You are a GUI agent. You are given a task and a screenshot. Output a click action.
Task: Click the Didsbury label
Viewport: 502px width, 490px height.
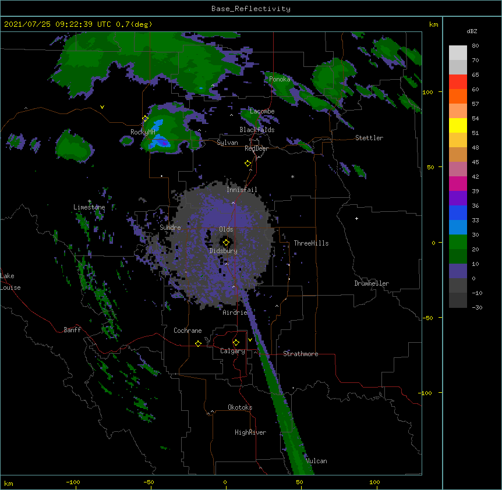[x=224, y=251]
